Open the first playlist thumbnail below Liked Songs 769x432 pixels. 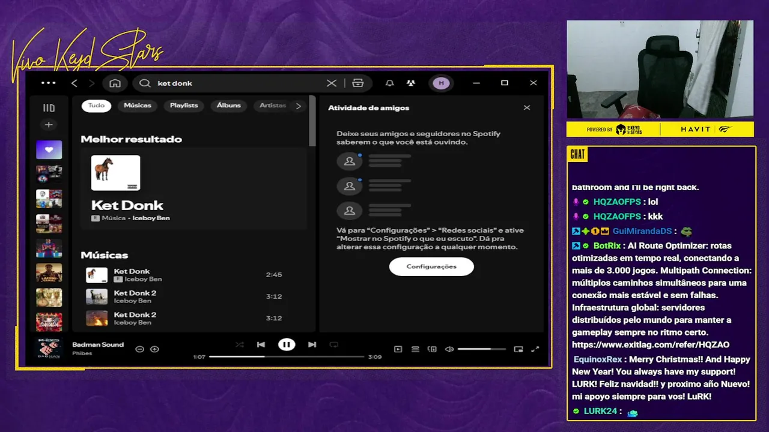click(49, 174)
